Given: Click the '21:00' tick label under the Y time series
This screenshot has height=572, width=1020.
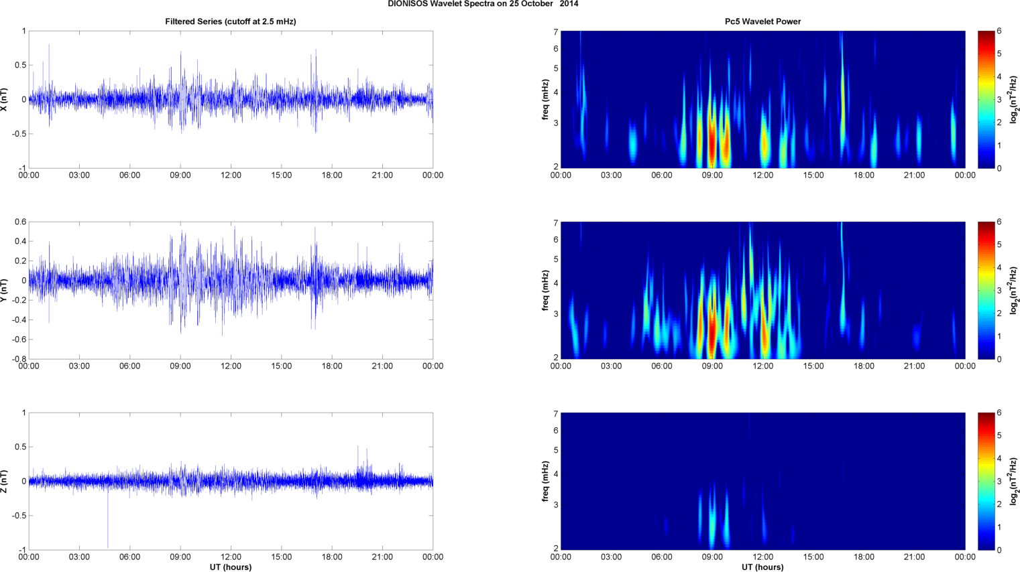Looking at the screenshot, I should [x=383, y=366].
